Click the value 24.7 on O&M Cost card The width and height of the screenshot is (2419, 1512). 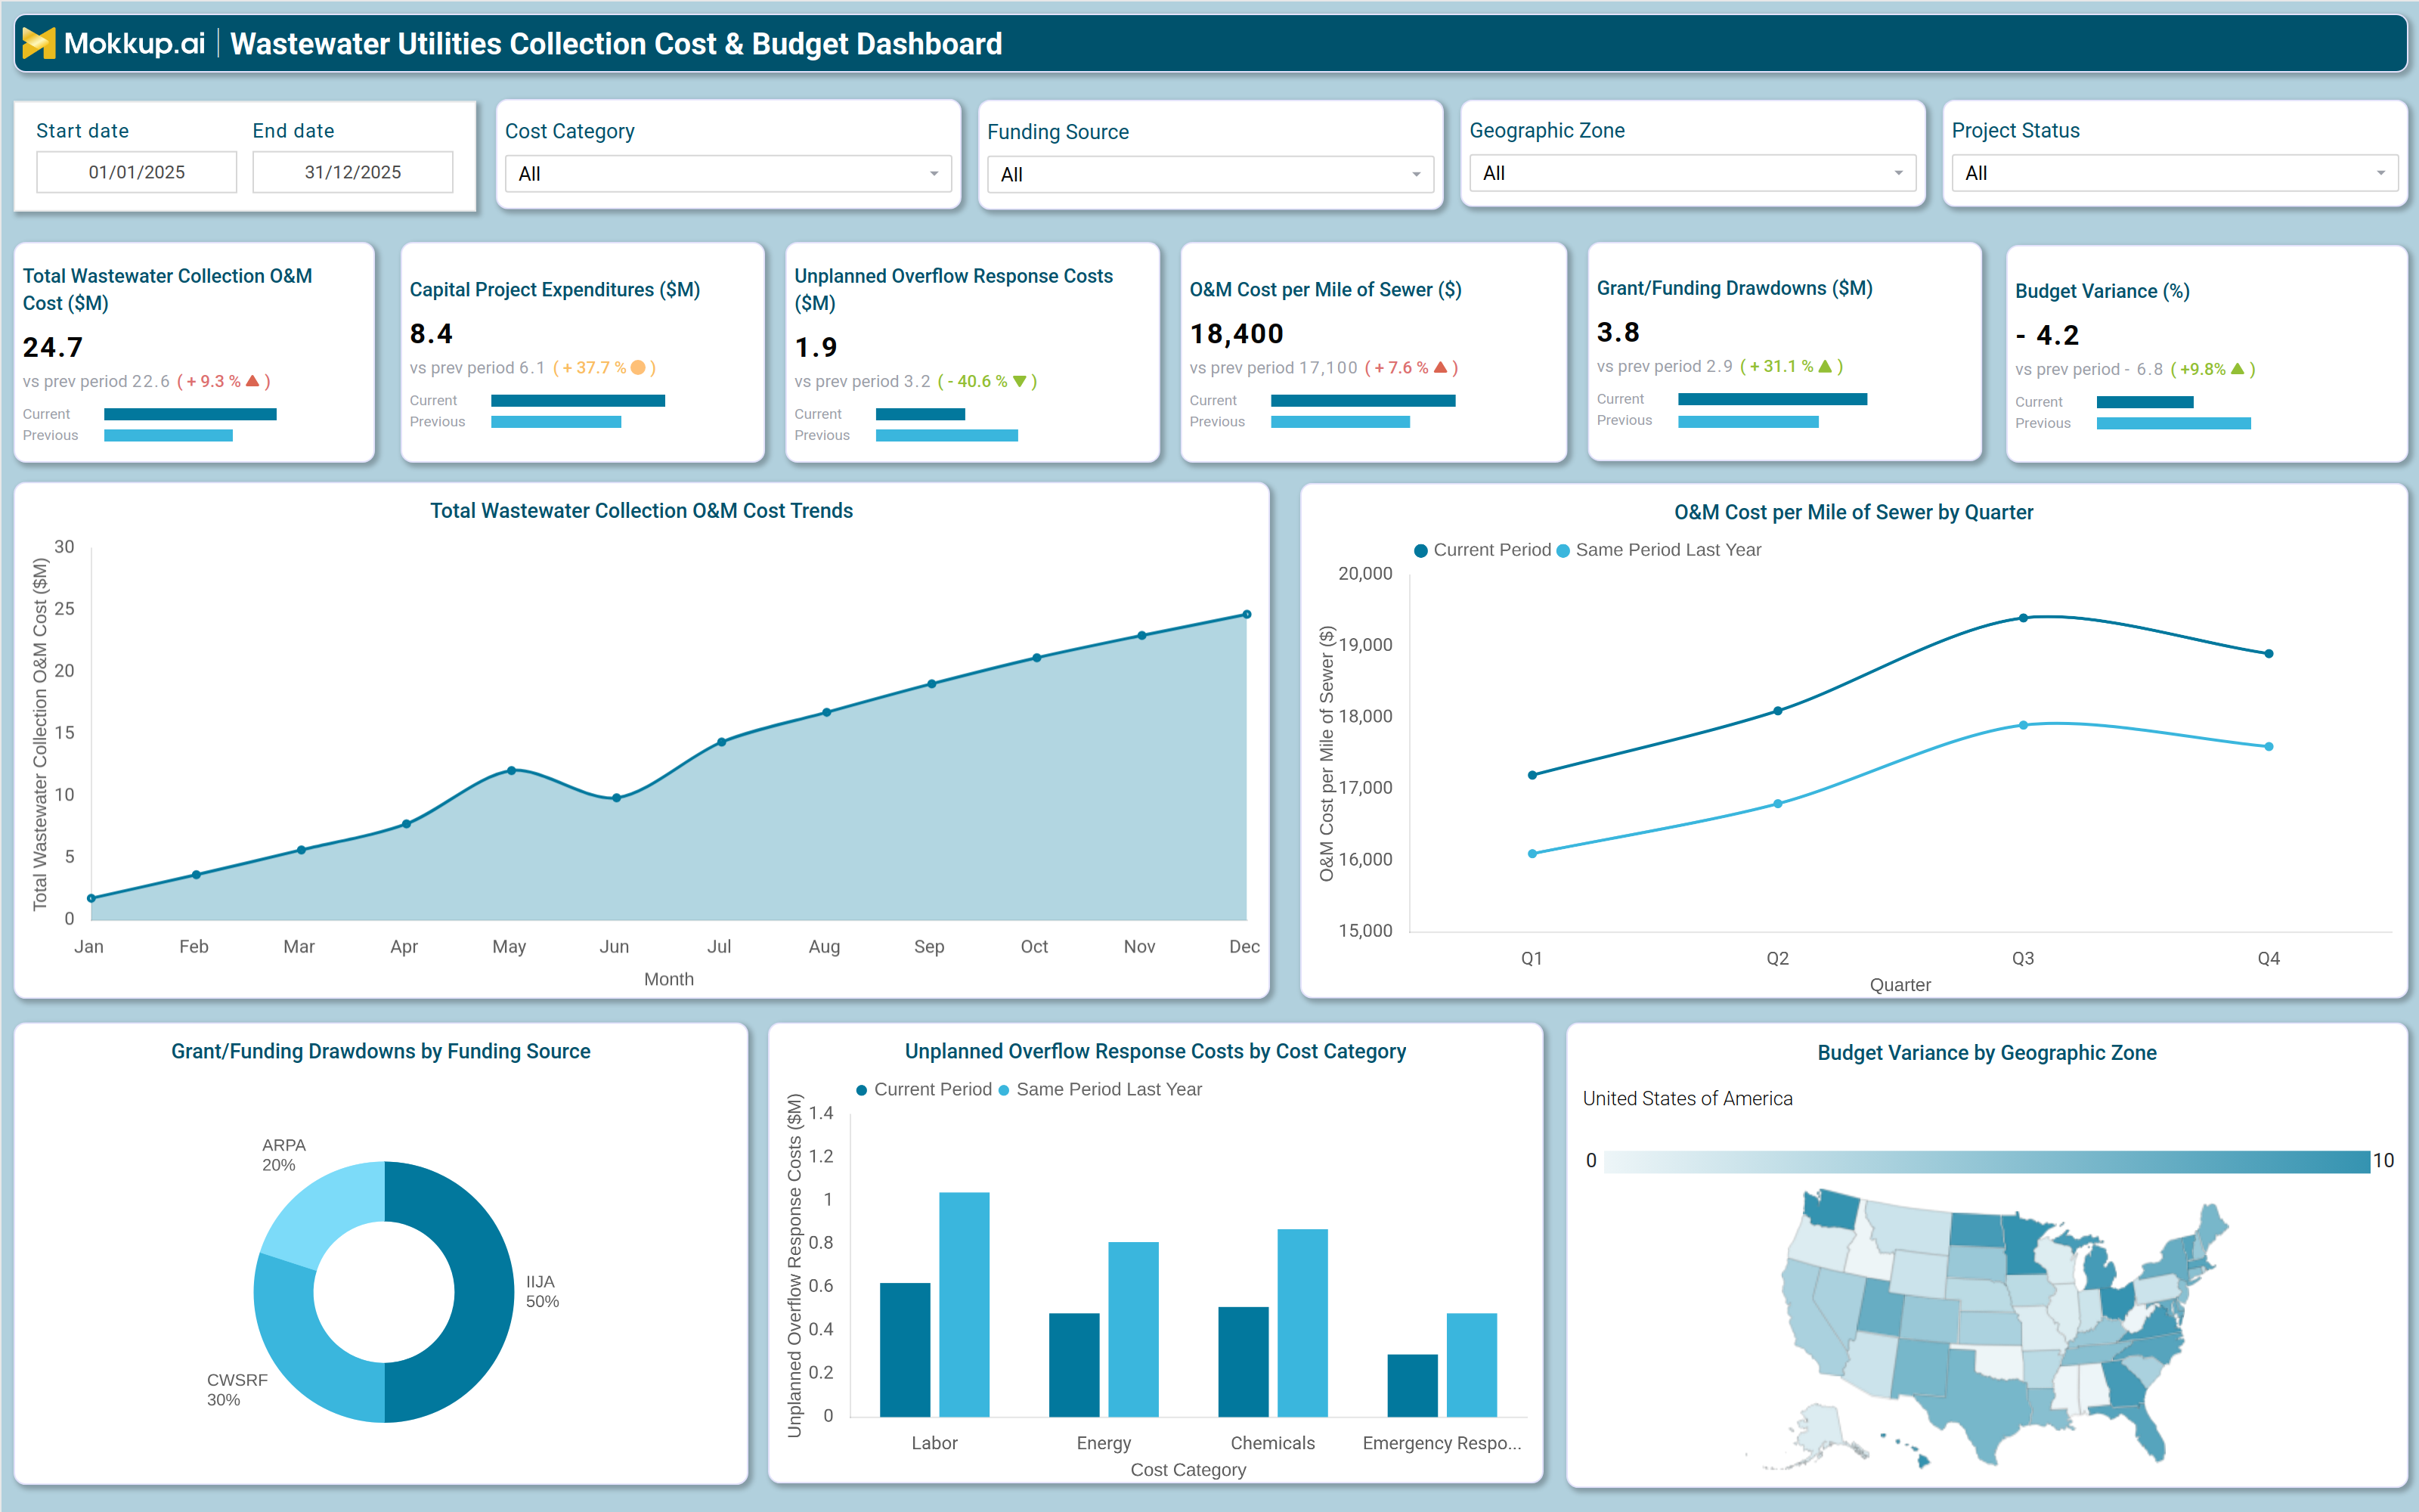click(53, 347)
